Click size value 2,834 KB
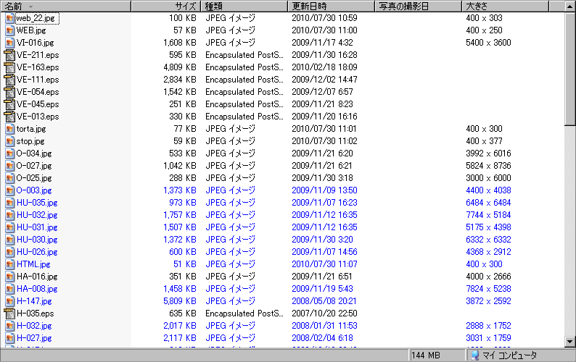 coord(180,80)
